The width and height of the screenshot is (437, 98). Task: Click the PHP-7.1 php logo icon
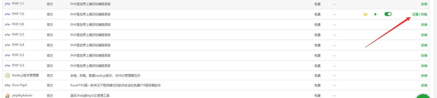click(x=7, y=4)
